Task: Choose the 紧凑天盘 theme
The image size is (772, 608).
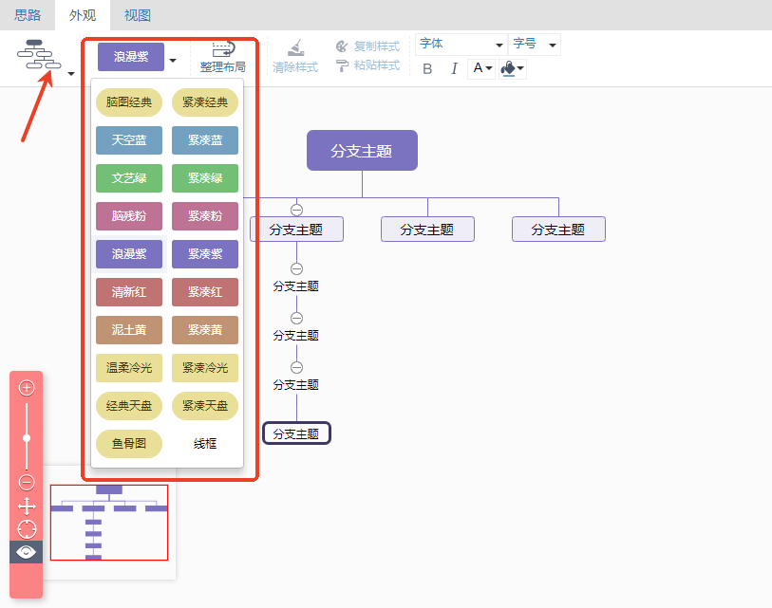Action: coord(205,406)
